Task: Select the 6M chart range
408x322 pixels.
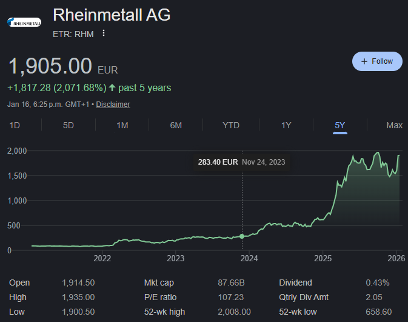Action: 176,125
